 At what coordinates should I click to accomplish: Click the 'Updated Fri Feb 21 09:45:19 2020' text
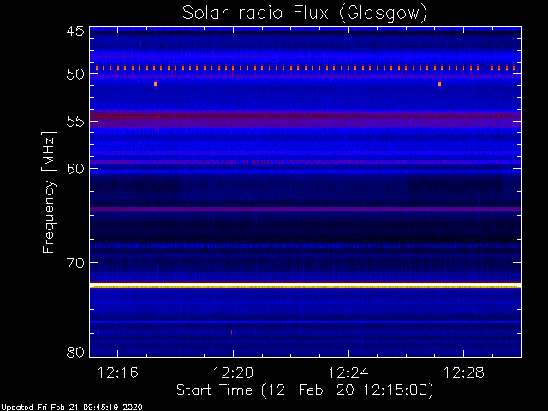pos(72,408)
